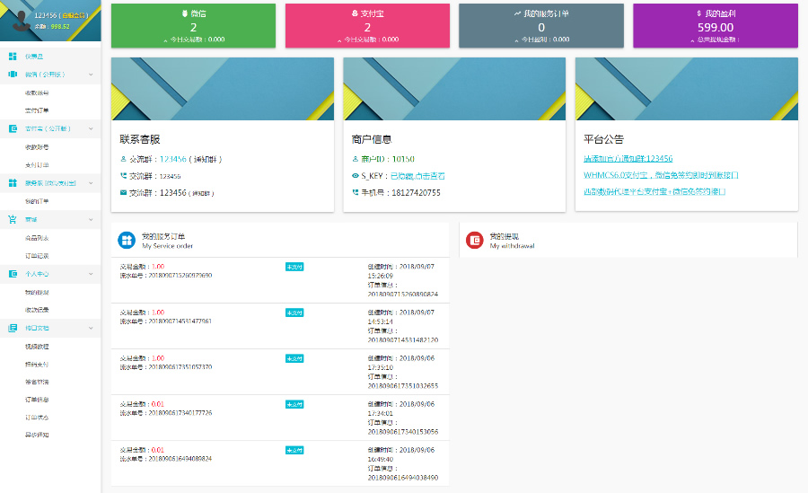This screenshot has width=808, height=493.
Task: Expand the 微信 sidebar menu section
Action: (x=90, y=75)
